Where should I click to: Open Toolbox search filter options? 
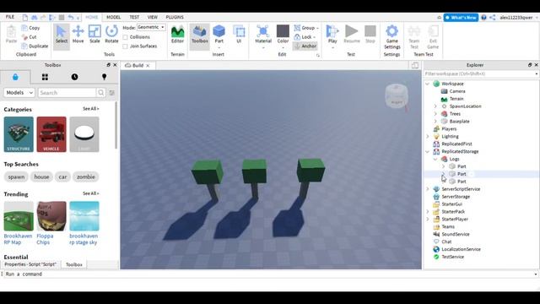112,92
